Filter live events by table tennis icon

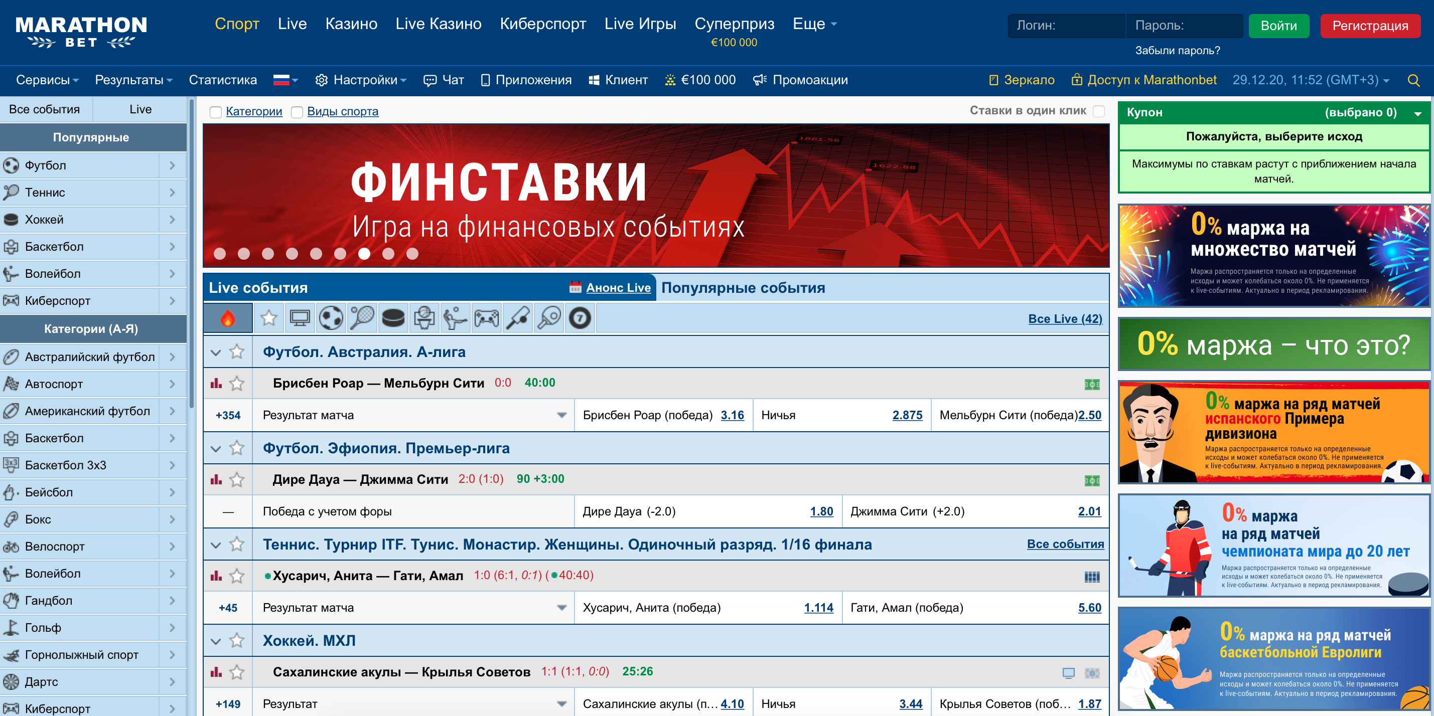pyautogui.click(x=549, y=318)
